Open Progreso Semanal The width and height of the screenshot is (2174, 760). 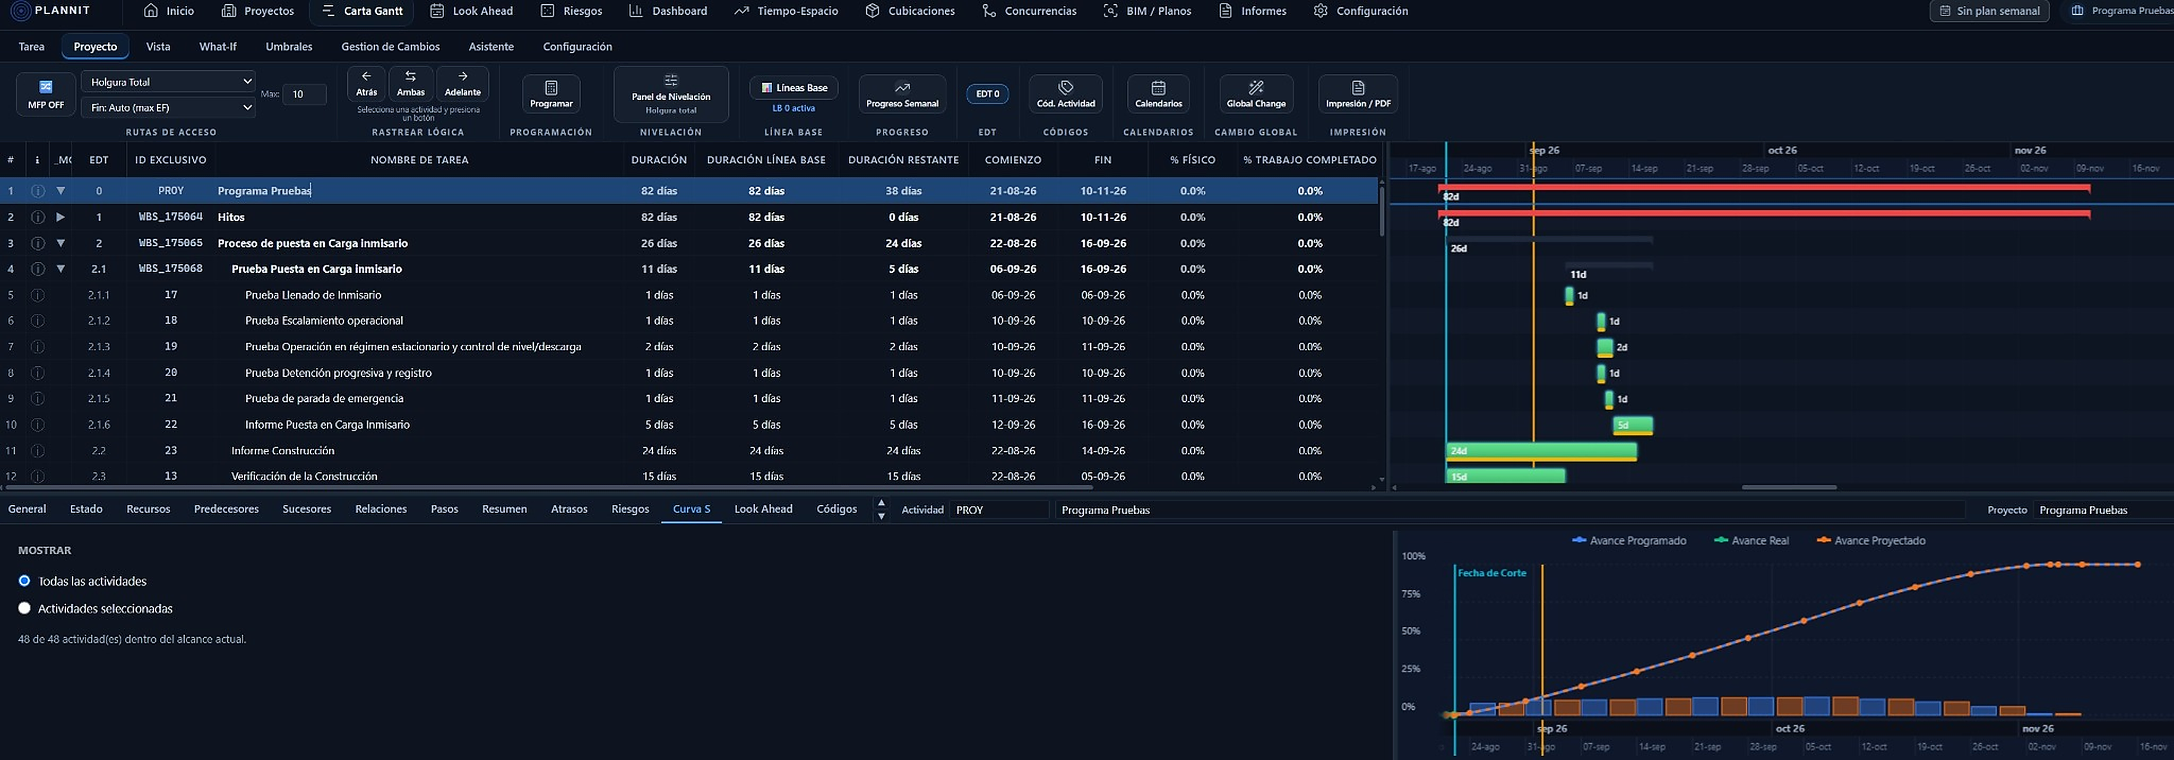902,93
